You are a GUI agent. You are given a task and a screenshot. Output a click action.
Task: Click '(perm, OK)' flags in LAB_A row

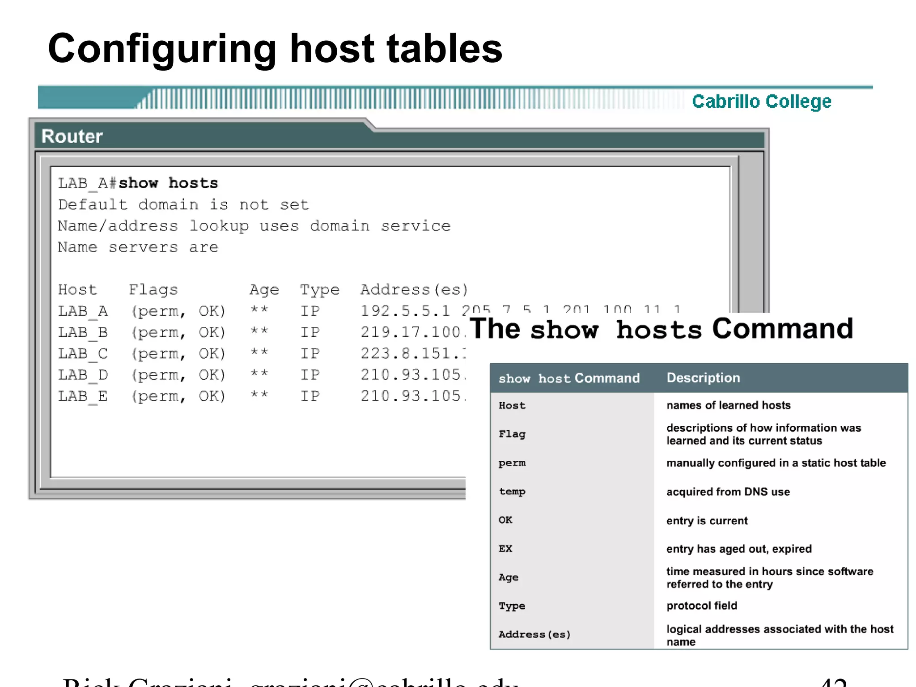click(178, 311)
